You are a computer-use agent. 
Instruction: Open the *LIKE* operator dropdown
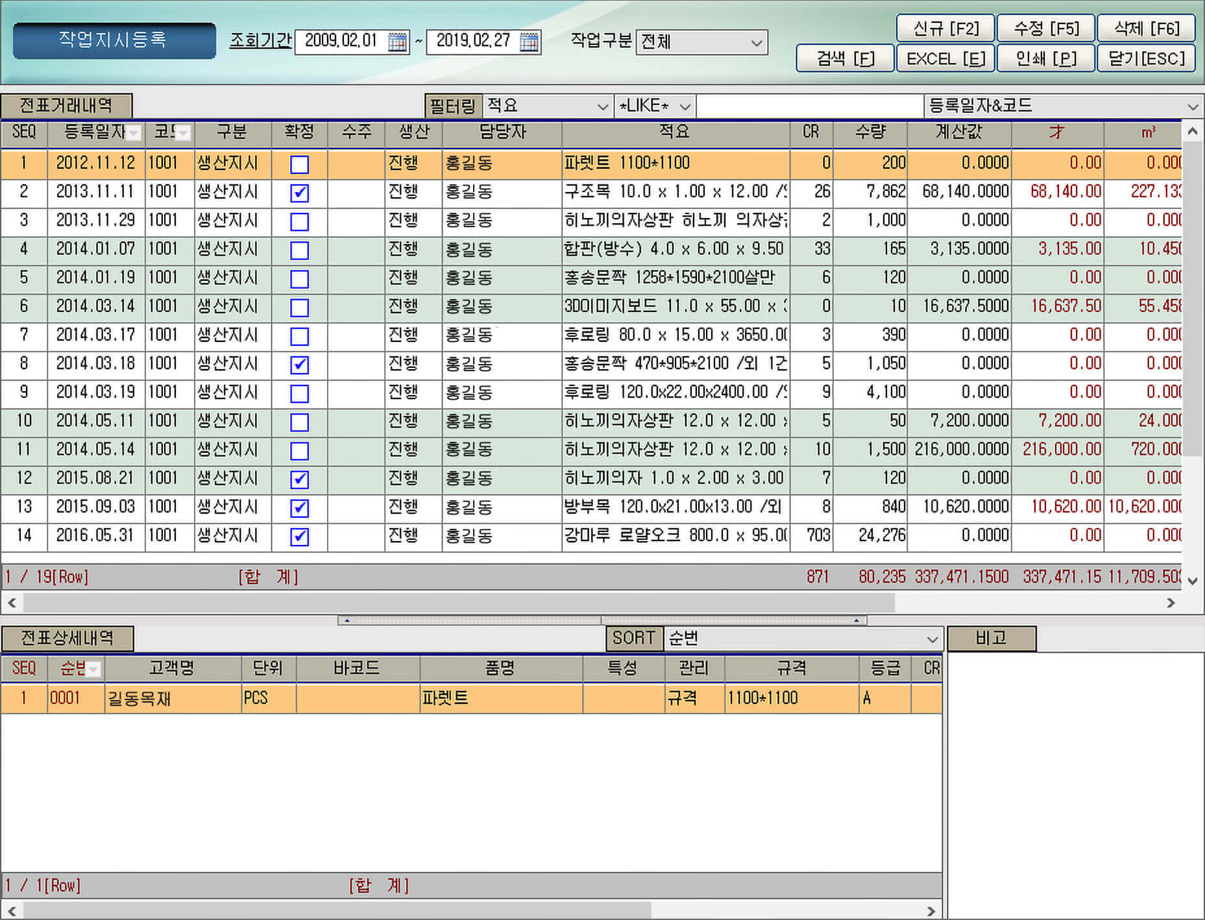point(654,106)
